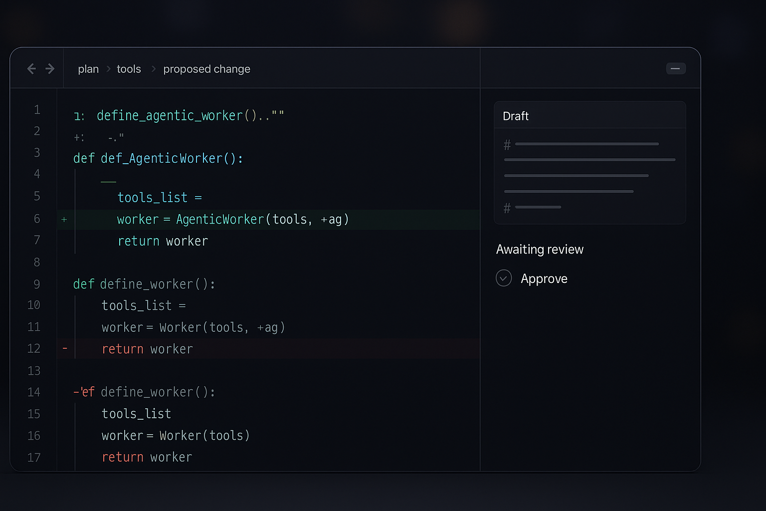
Task: Toggle the Approve check circle
Action: [504, 278]
